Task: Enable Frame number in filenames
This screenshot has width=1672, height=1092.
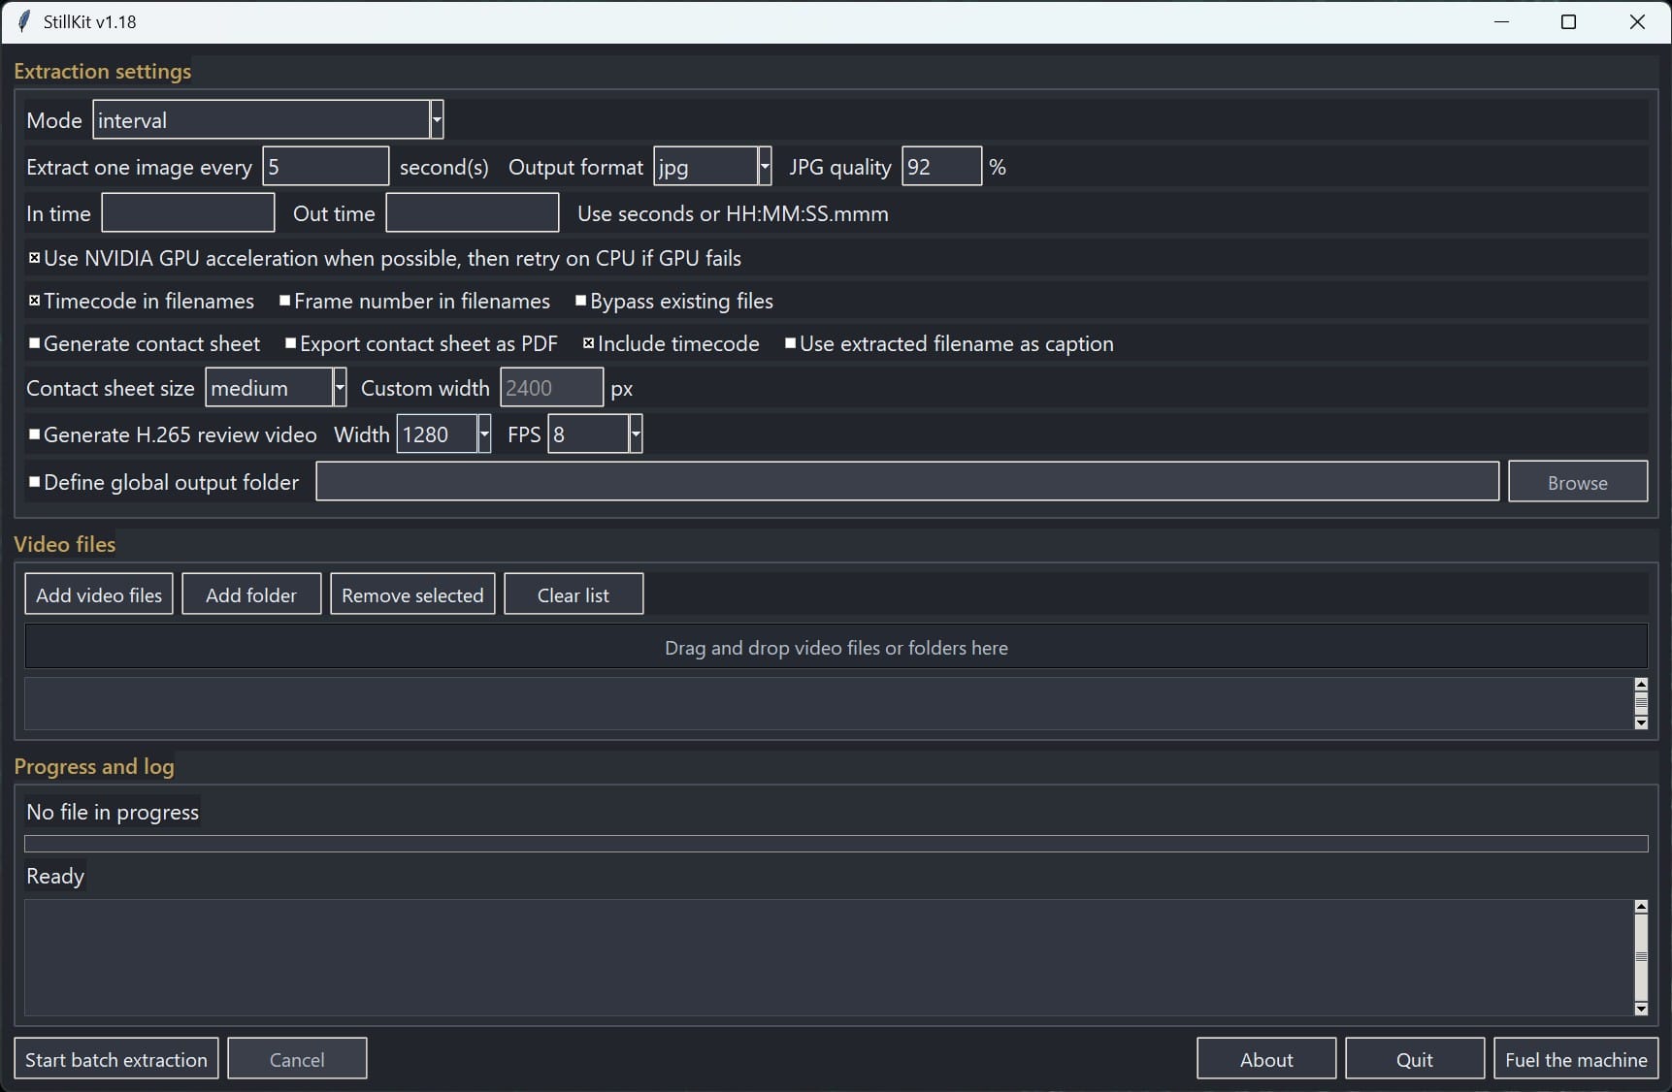Action: 285,301
